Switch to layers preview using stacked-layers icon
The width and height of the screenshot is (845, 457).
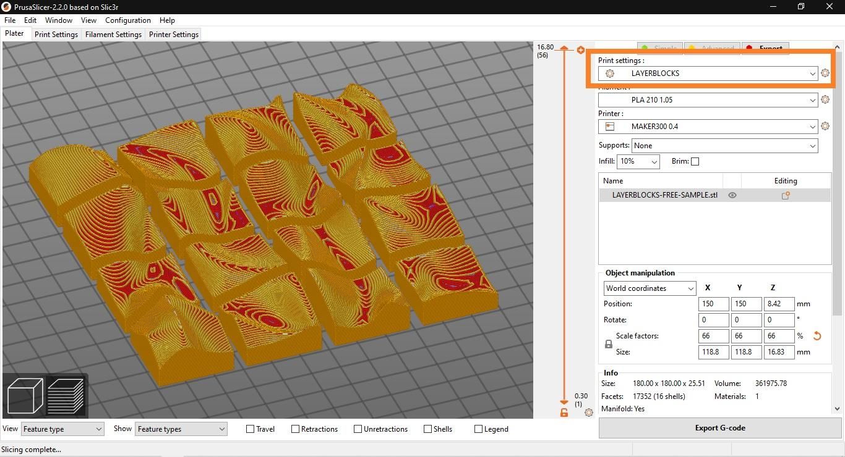click(65, 395)
